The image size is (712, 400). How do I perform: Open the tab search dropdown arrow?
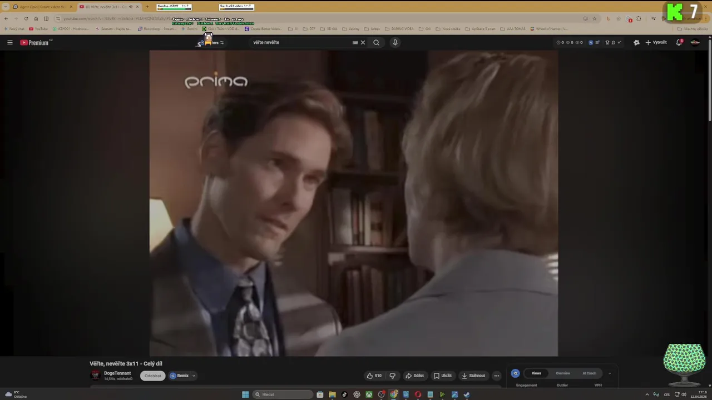click(5, 7)
